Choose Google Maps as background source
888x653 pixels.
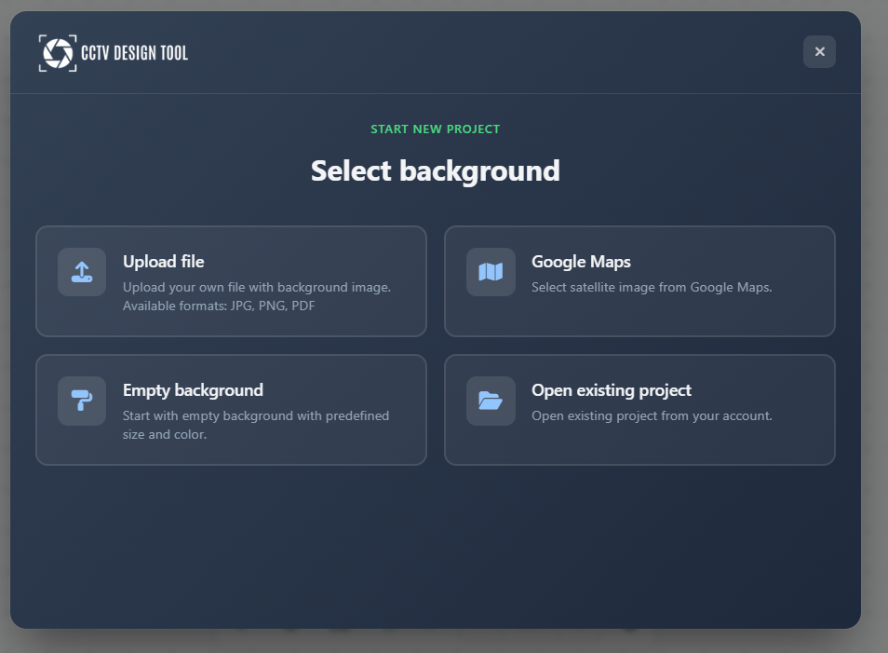639,280
